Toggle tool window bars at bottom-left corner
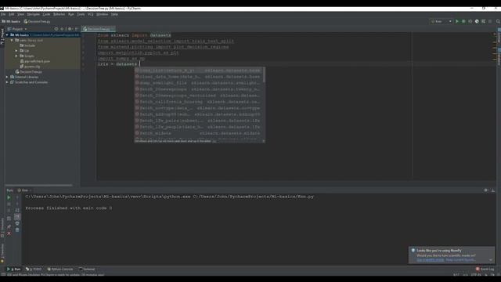Screen dimensions: 501x282 click(2, 274)
